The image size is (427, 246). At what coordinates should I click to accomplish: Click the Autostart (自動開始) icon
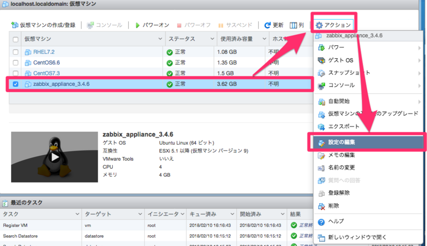321,102
